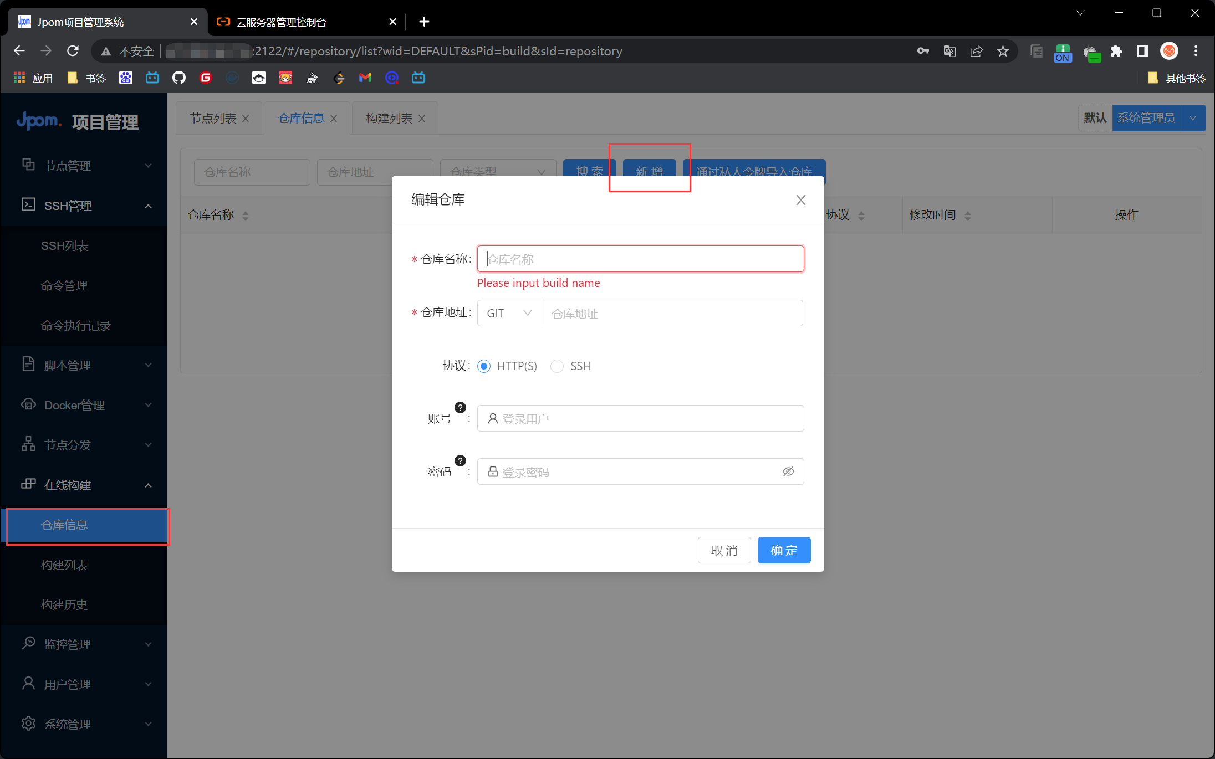Viewport: 1215px width, 759px height.
Task: Focus the 仓库名称 input in dialog
Action: pyautogui.click(x=640, y=259)
